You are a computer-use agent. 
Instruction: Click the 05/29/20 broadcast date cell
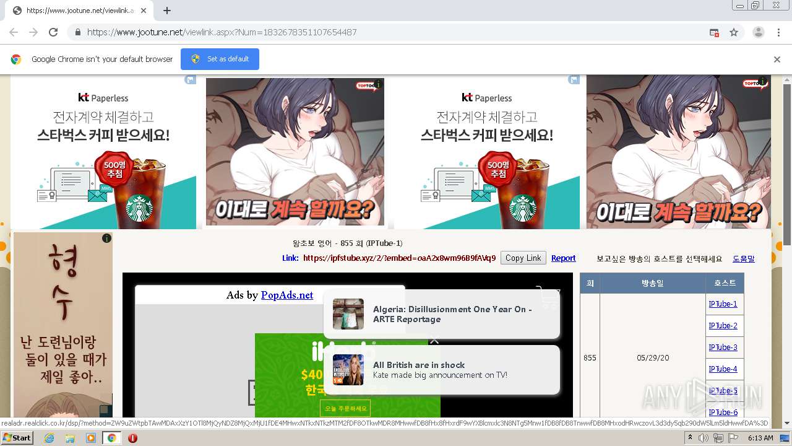click(653, 358)
